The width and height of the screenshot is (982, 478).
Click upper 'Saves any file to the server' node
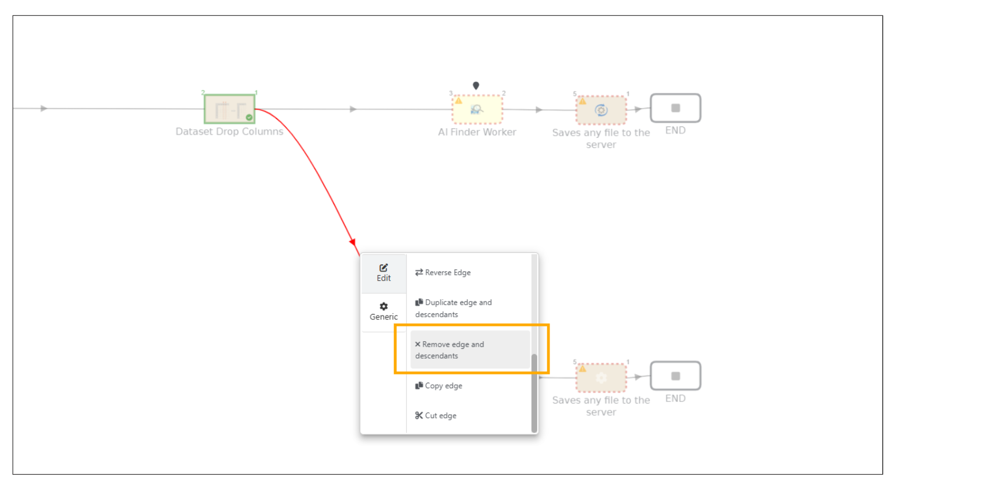[x=601, y=110]
